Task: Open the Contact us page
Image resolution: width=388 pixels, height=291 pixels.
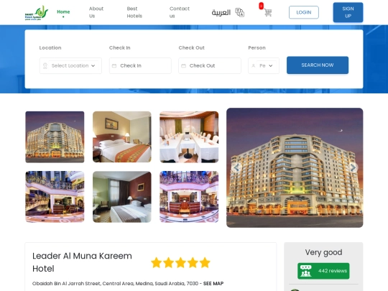Action: 180,12
